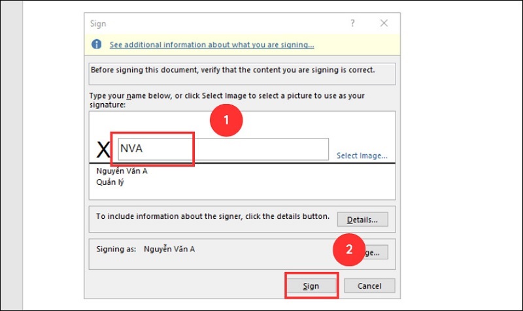
Task: Click the blue information icon
Action: pos(97,44)
